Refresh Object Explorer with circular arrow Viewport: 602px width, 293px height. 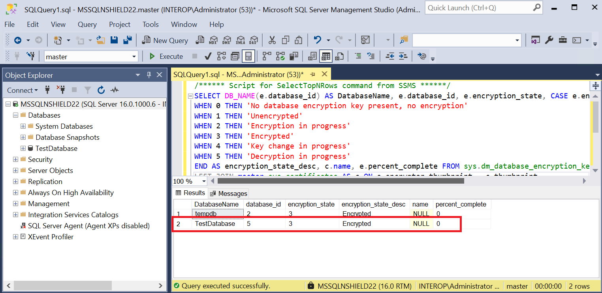click(101, 90)
